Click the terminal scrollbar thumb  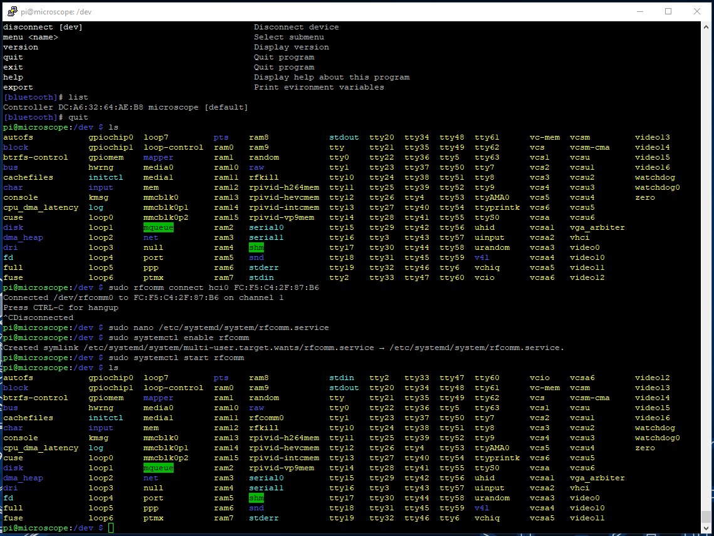click(x=706, y=517)
